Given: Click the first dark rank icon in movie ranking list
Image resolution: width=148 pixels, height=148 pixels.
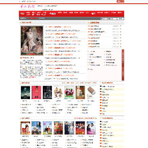Looking at the screenshot, I should point(101,86).
